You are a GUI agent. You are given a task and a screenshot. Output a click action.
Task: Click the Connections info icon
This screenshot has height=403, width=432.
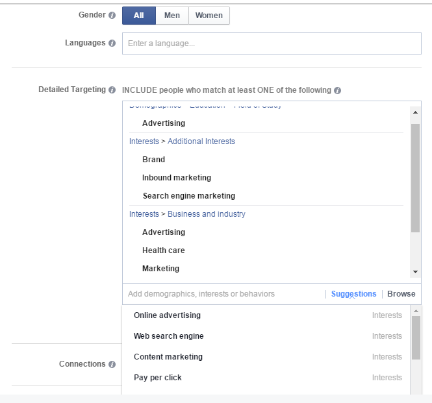(112, 365)
